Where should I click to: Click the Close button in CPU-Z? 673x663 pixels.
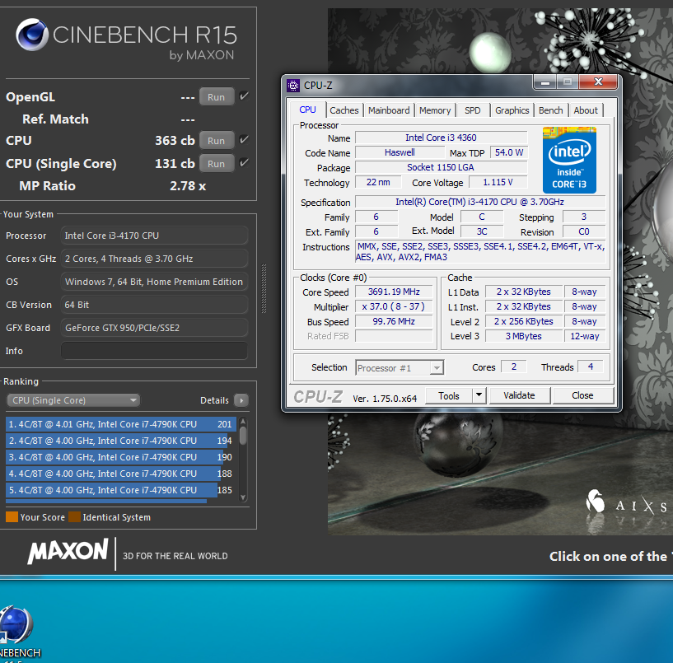(x=582, y=395)
